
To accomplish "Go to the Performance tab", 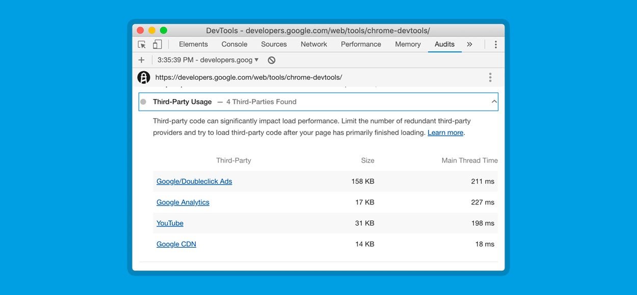I will pyautogui.click(x=361, y=44).
